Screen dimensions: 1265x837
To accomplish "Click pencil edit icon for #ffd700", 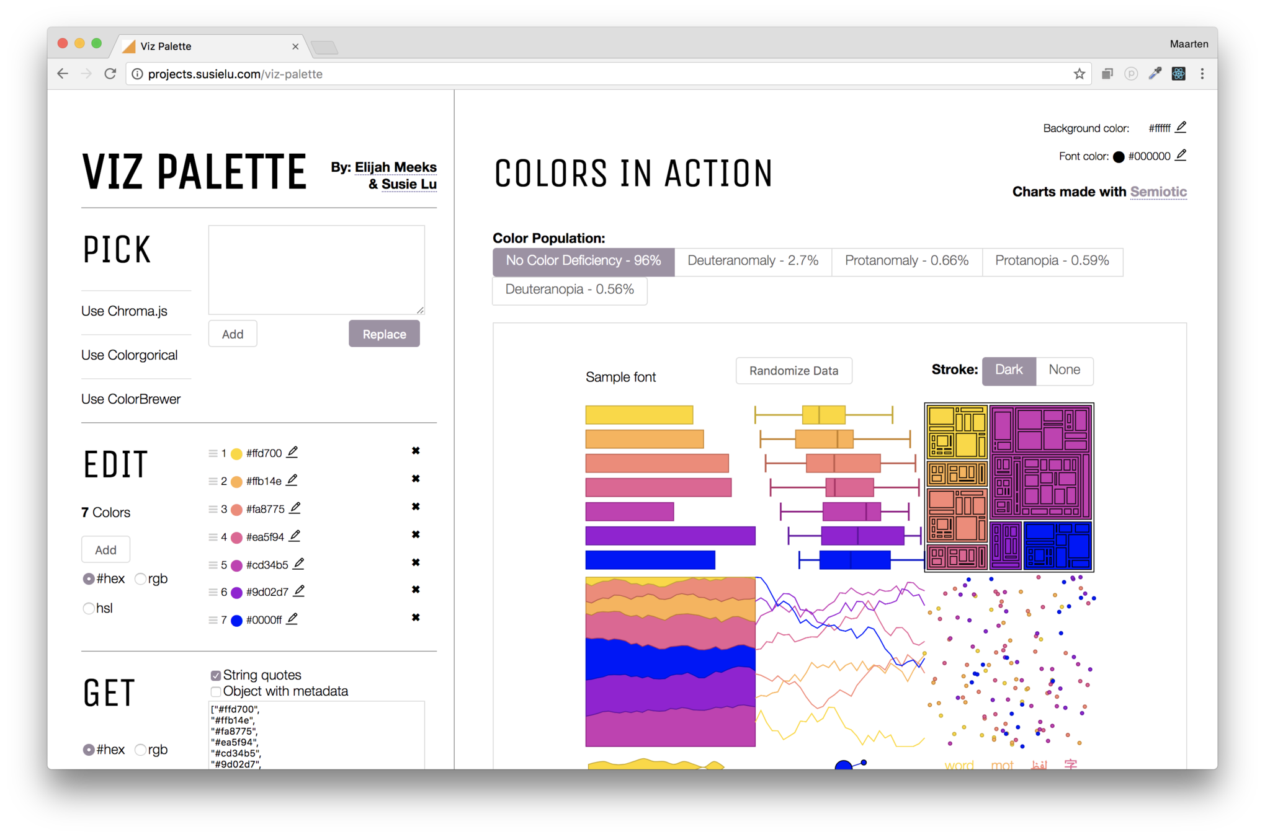I will click(x=292, y=453).
